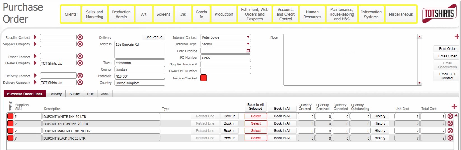Toggle status box for DUPONT YELLOW INK line
The width and height of the screenshot is (461, 150).
point(10,123)
